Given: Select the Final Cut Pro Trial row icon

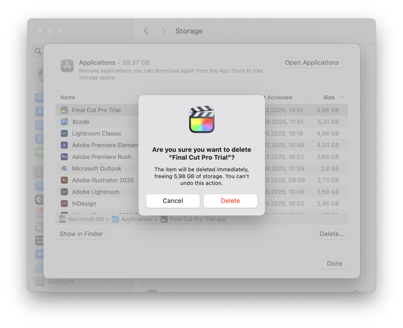Looking at the screenshot, I should [x=64, y=110].
